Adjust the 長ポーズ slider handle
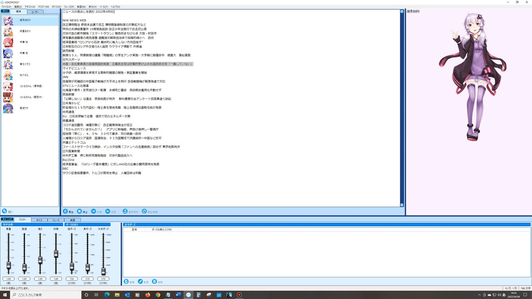 [x=88, y=268]
